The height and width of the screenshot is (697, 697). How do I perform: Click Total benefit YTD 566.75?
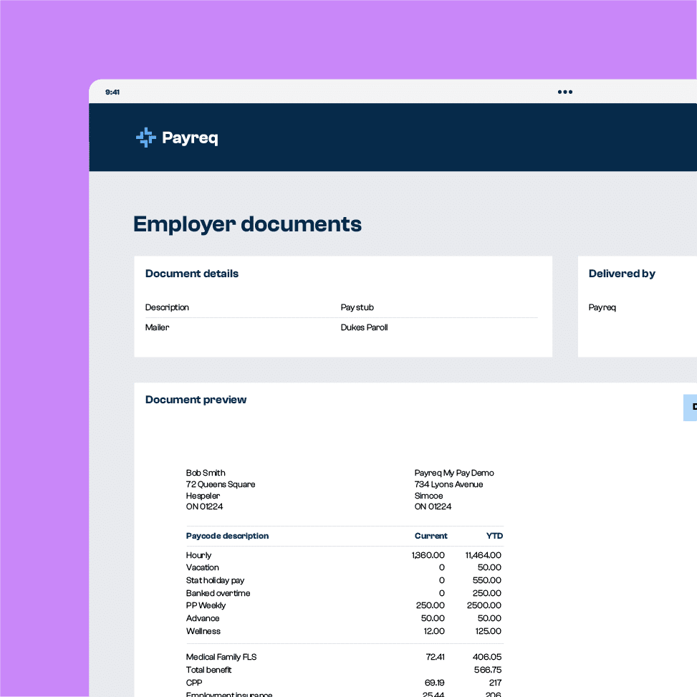[x=488, y=670]
